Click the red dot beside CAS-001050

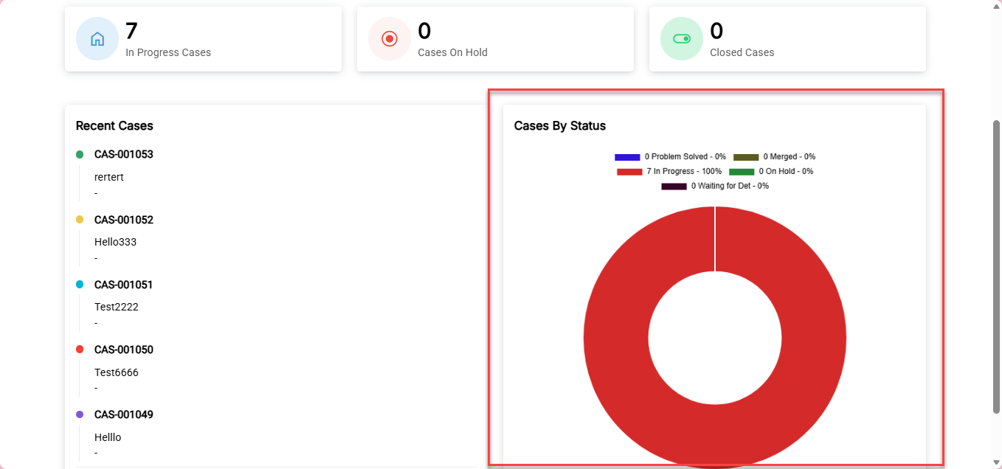click(x=80, y=350)
